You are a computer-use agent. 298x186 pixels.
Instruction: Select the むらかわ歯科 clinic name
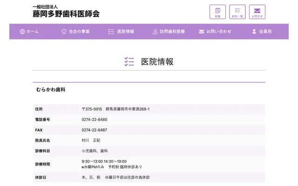point(51,89)
